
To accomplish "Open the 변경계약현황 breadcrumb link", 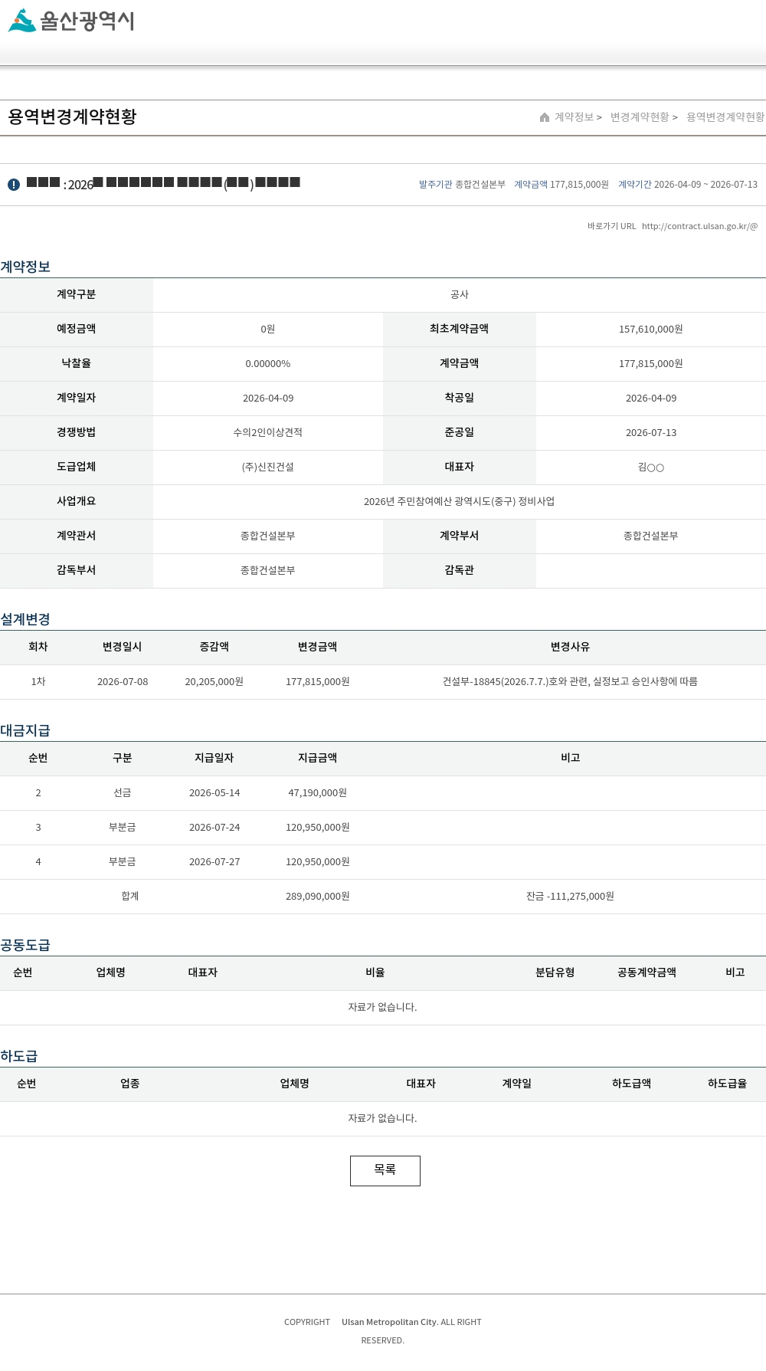I will tap(640, 117).
